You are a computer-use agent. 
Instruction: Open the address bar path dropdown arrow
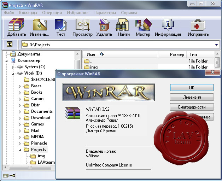coord(216,45)
